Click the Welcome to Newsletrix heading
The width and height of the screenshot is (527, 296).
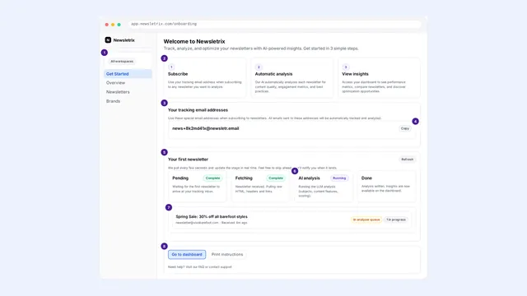[x=194, y=42]
